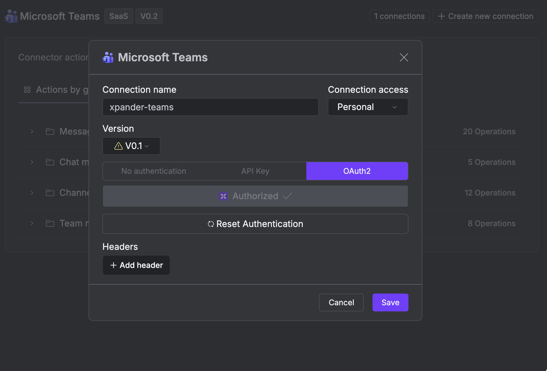The image size is (547, 371).
Task: Click the xpander logo icon beside Authorized
Action: pos(223,196)
